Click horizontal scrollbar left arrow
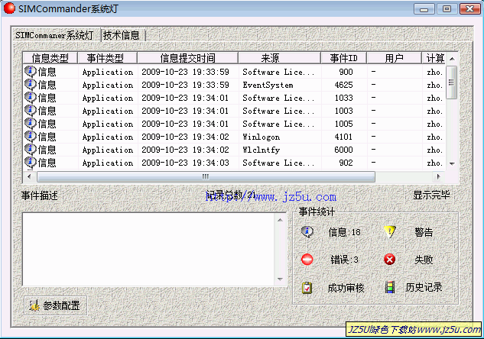The image size is (484, 339). tap(29, 176)
